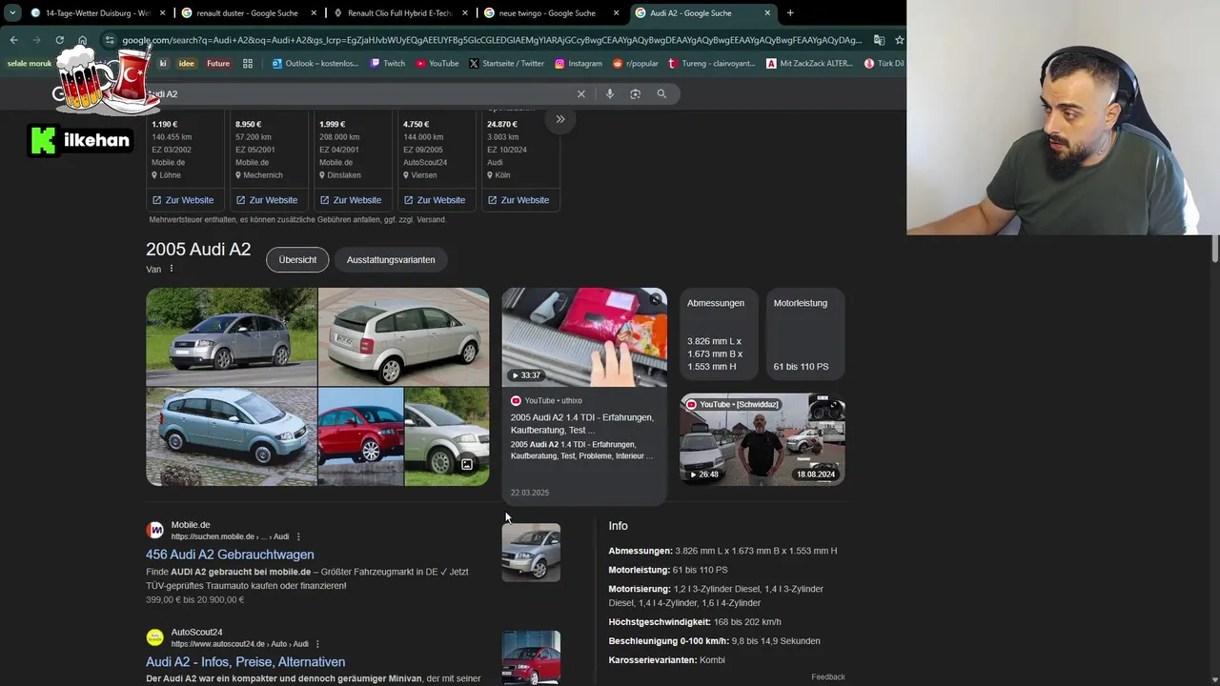The height and width of the screenshot is (686, 1220).
Task: Open the AutoScout24 red car thumbnail
Action: (x=531, y=658)
